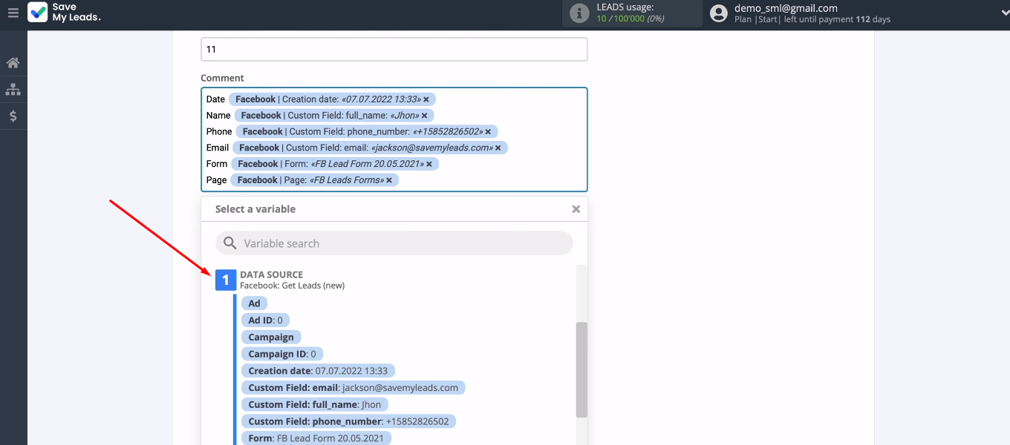Remove the phone_number tag from Comment

click(x=488, y=132)
